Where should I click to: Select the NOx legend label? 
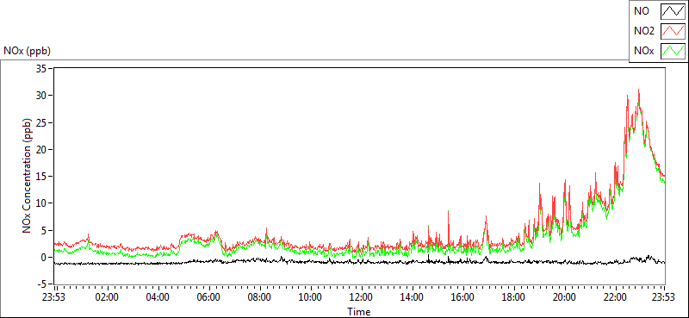tap(643, 51)
